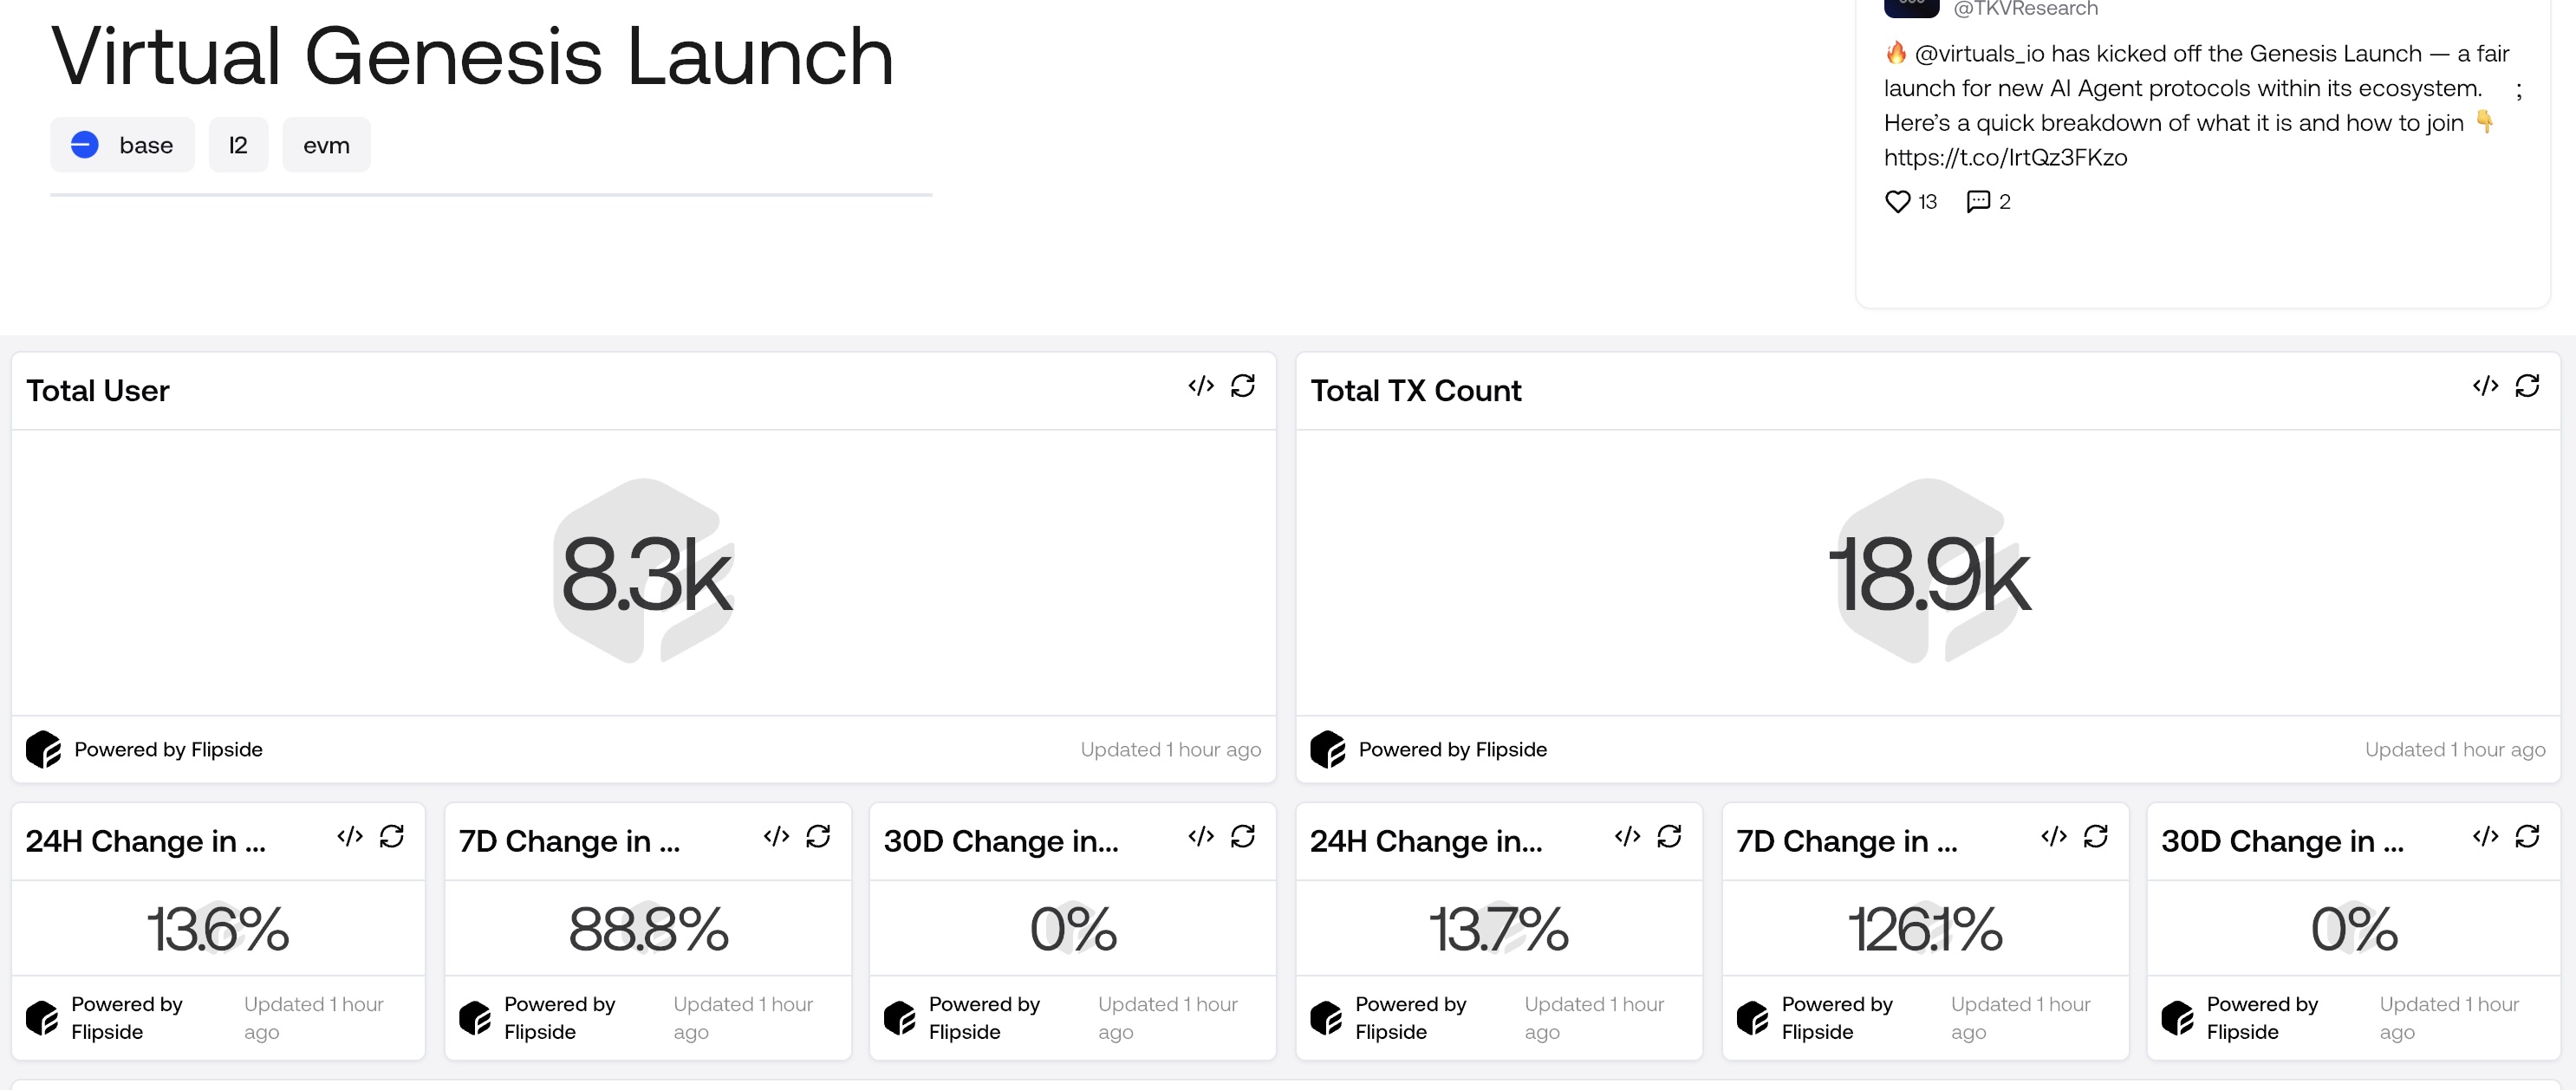Open the @TKVResearch profile handle

(2025, 9)
